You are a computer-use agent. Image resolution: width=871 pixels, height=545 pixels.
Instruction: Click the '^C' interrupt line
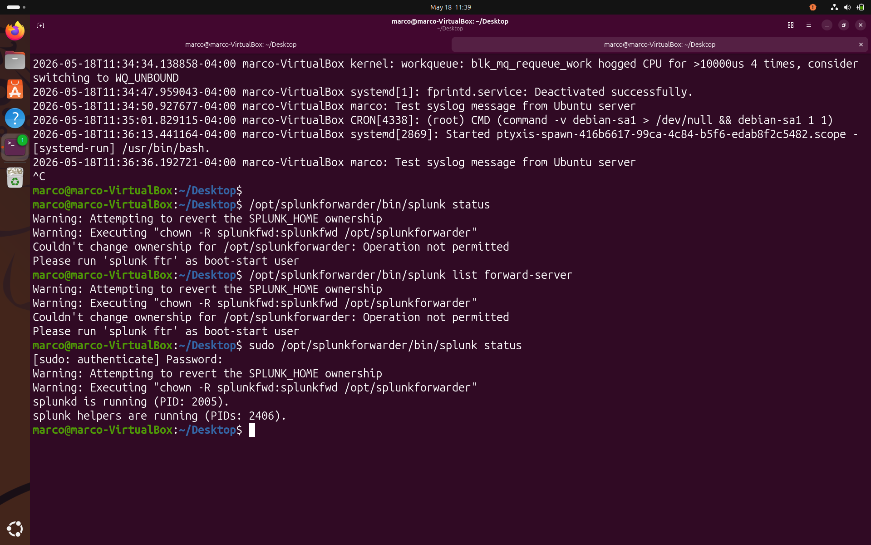pos(39,176)
